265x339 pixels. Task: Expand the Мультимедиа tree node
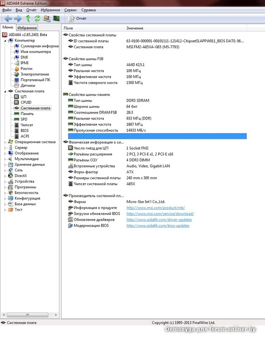coord(5,159)
